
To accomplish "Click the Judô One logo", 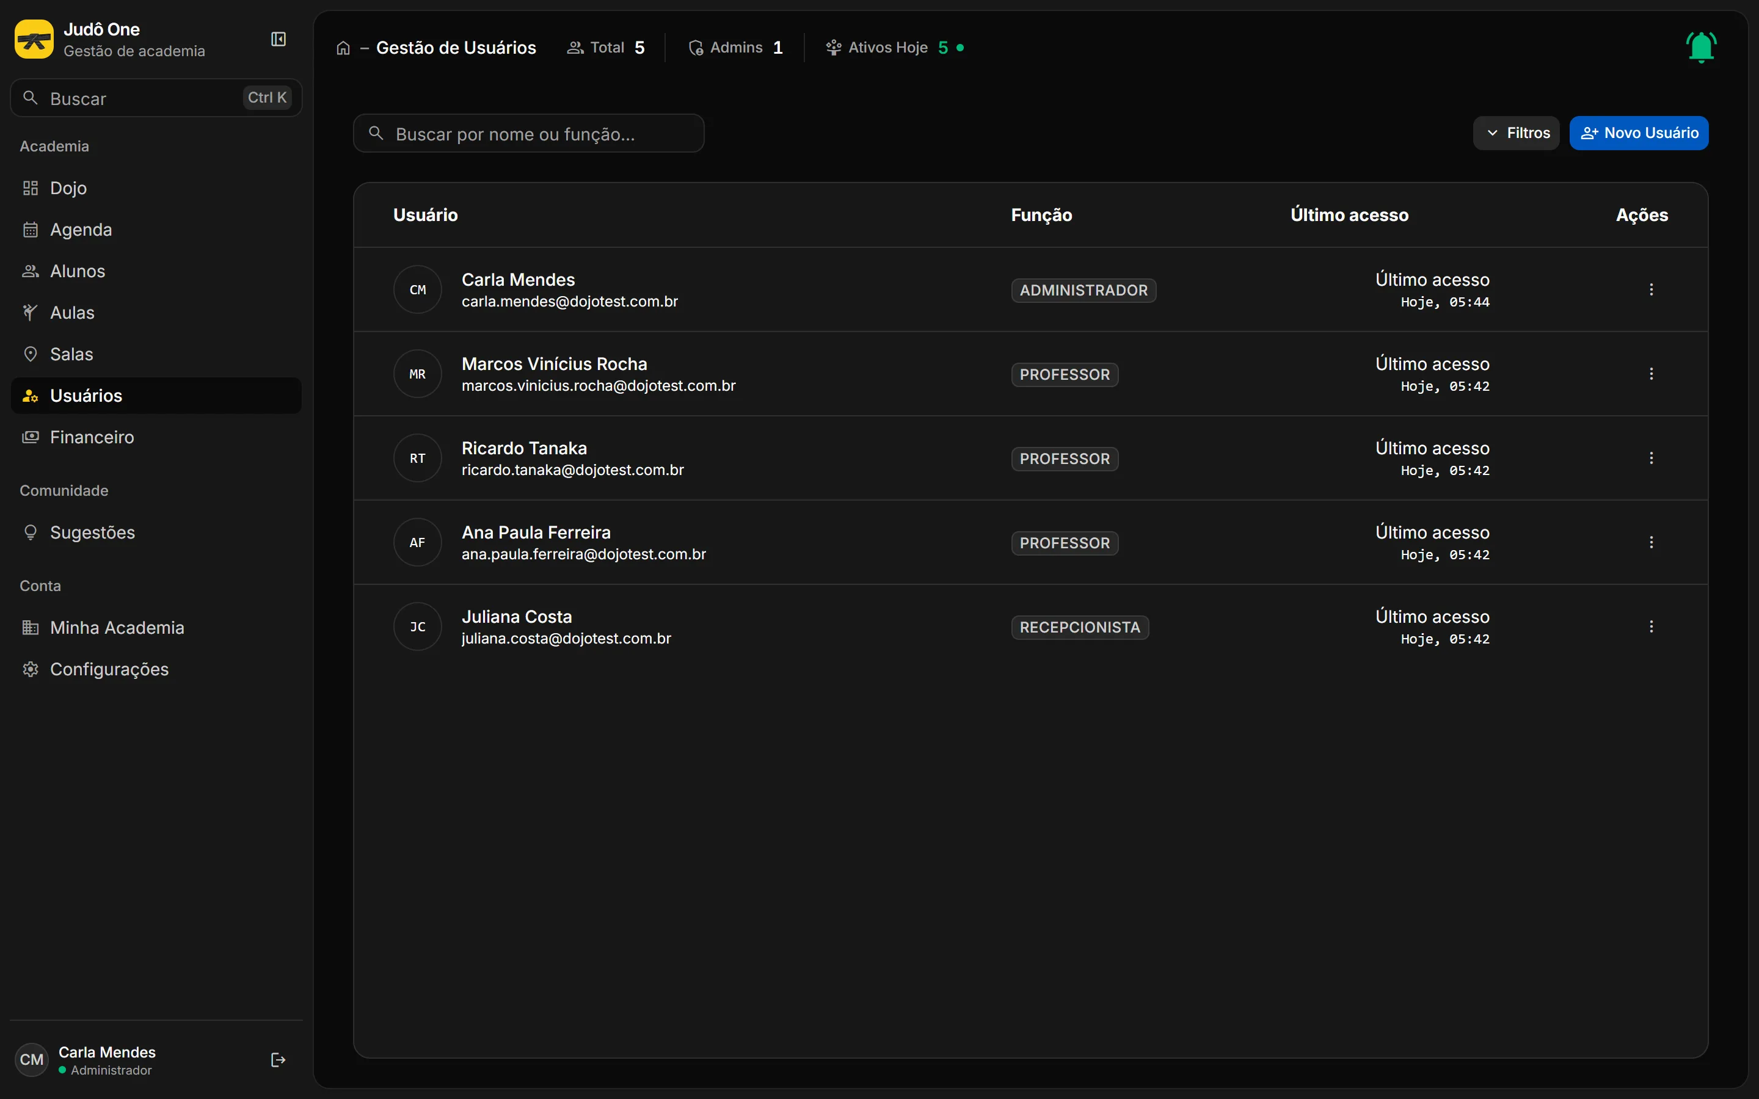I will (34, 39).
